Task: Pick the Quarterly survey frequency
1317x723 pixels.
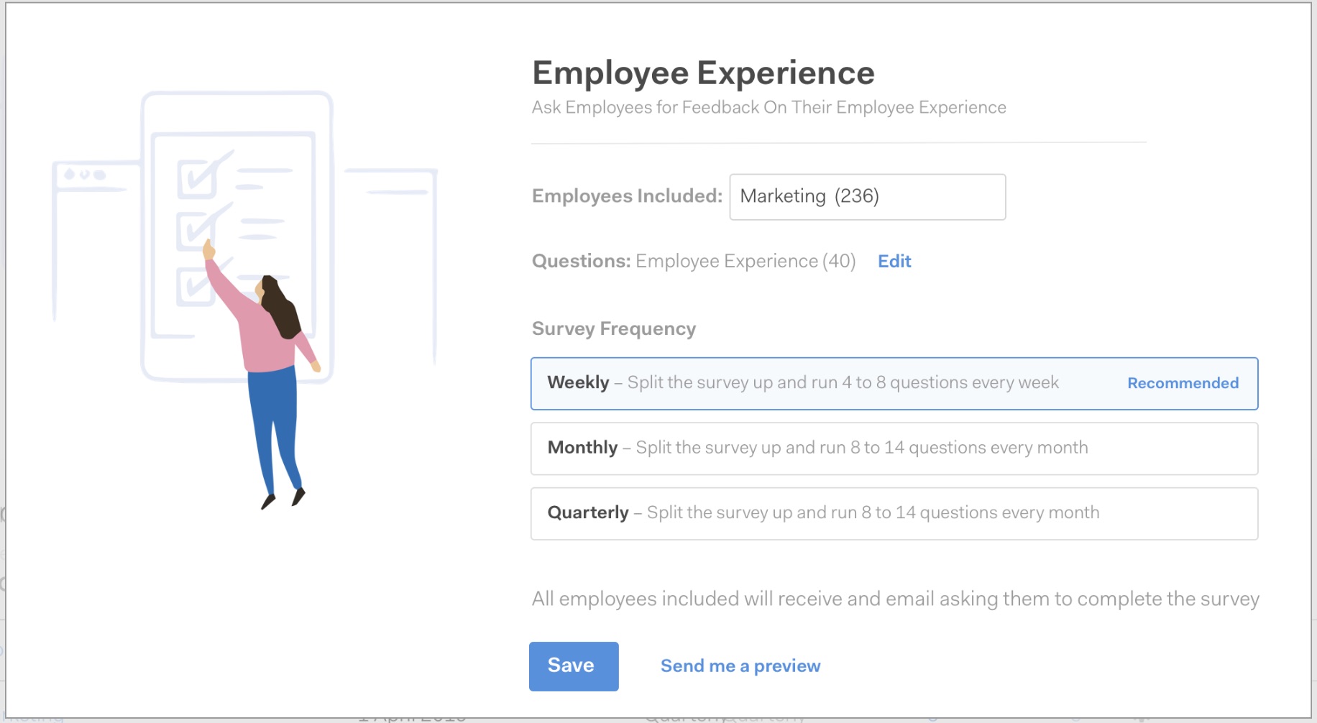Action: 894,513
